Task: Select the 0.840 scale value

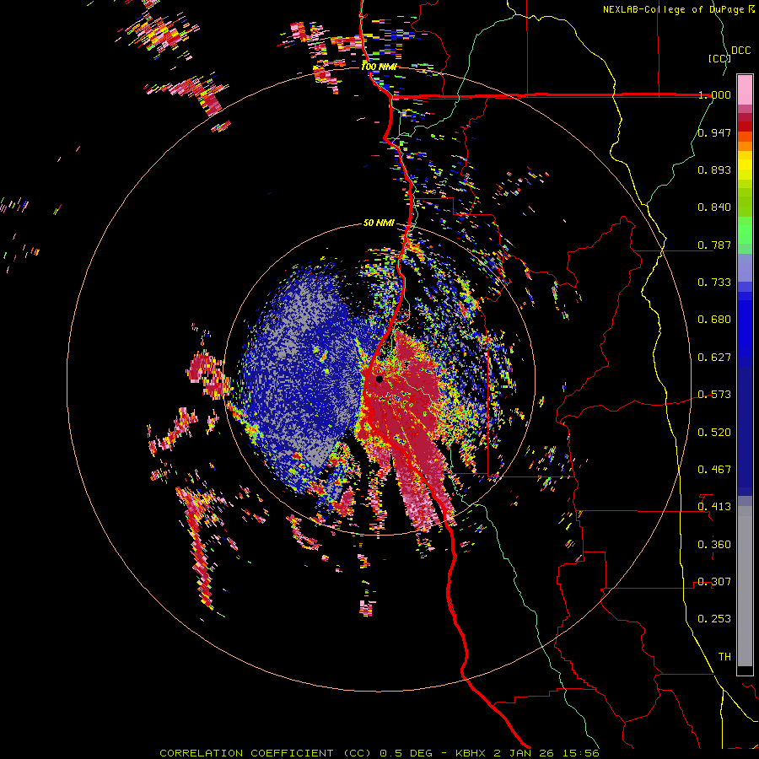Action: tap(714, 207)
